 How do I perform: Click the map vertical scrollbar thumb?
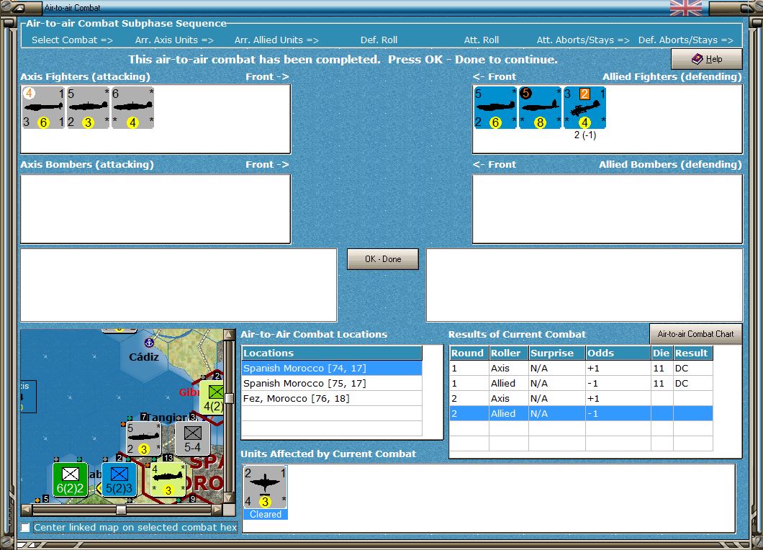[229, 398]
